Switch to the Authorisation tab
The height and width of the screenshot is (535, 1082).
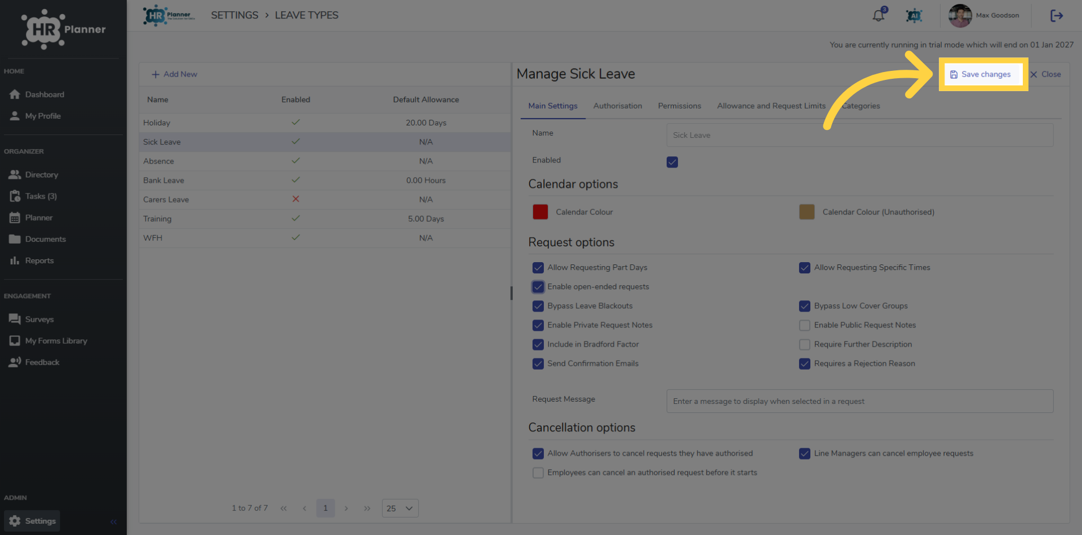[x=618, y=106]
